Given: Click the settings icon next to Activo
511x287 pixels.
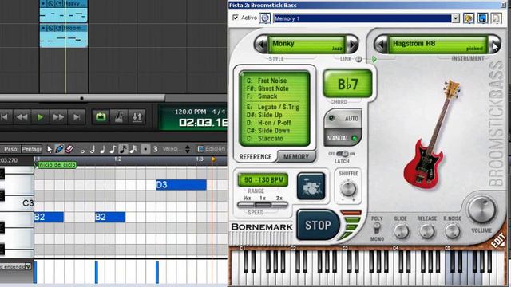Looking at the screenshot, I should [x=265, y=18].
